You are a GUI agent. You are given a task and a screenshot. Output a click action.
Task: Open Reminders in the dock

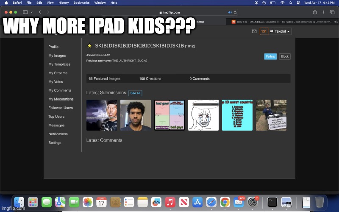click(x=129, y=202)
